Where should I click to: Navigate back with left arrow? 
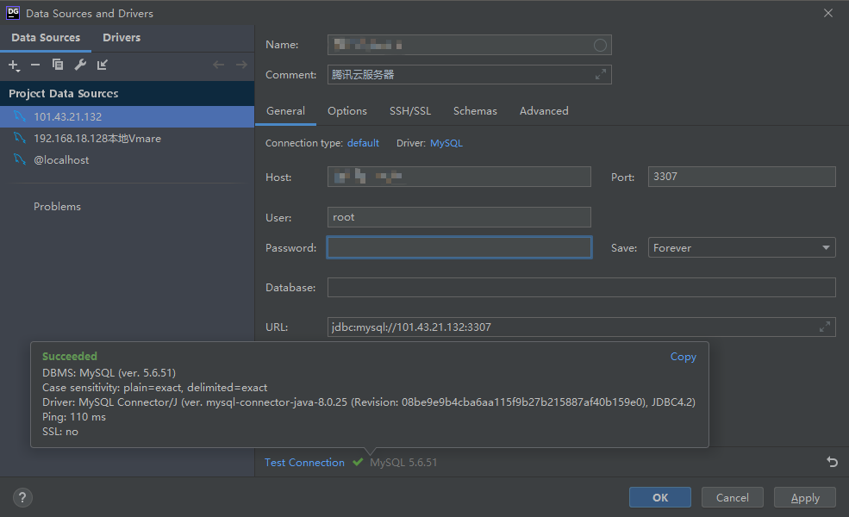point(218,65)
